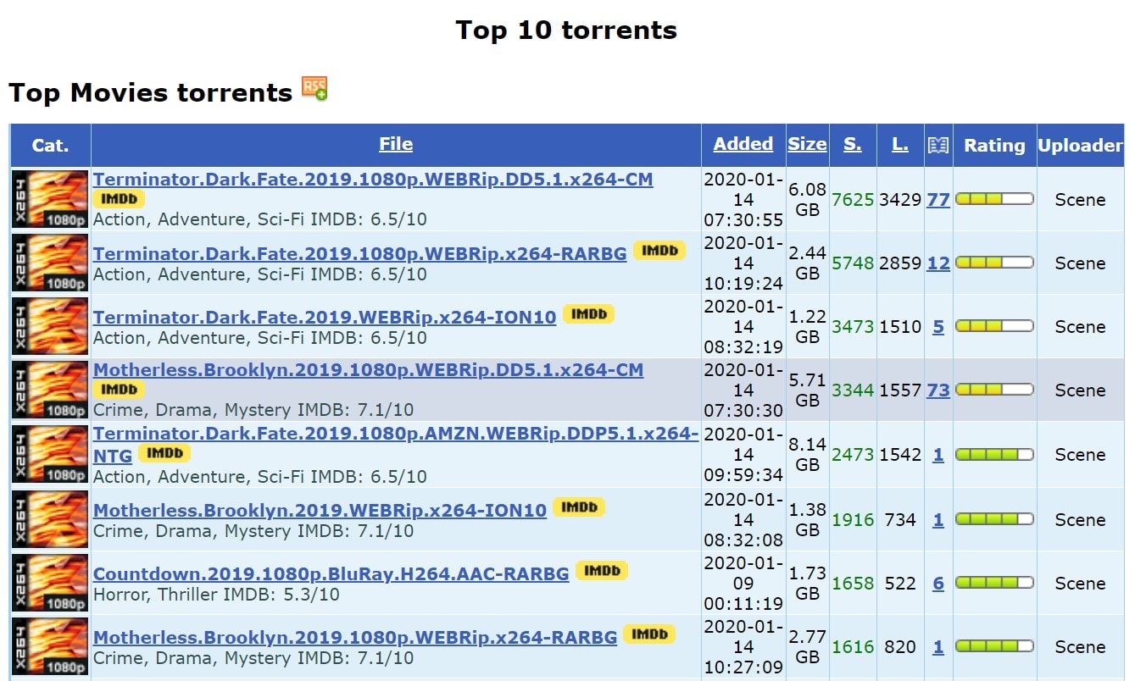Open Motherless.Brooklyn.2019.1080p.WEBRip.x264-RARBG torrent
The image size is (1135, 681).
[355, 637]
